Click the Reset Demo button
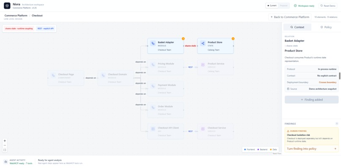 [x=328, y=6]
